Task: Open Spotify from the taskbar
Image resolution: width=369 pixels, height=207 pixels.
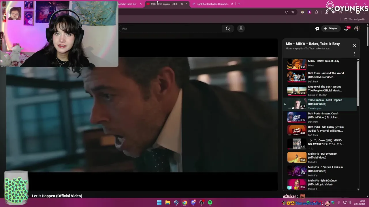Action: 210,203
